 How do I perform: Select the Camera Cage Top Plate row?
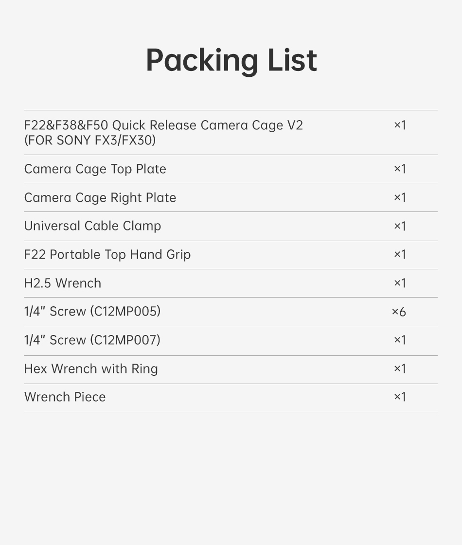coord(231,169)
